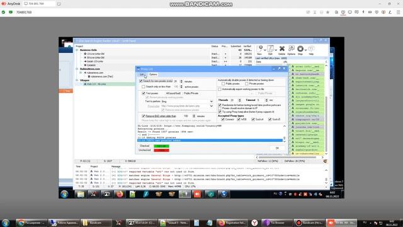Image resolution: width=403 pixels, height=227 pixels.
Task: Toggle the Test proxies checkbox
Action: pos(144,93)
